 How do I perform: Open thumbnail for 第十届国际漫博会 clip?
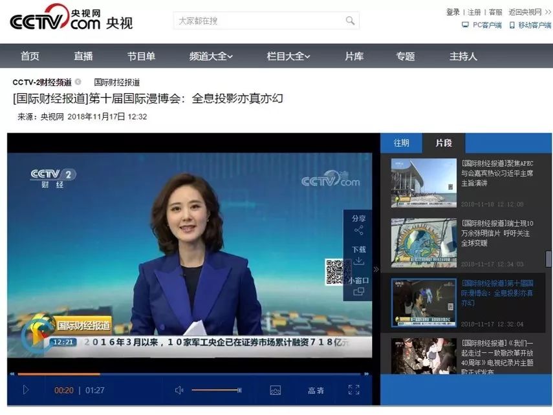click(x=424, y=303)
